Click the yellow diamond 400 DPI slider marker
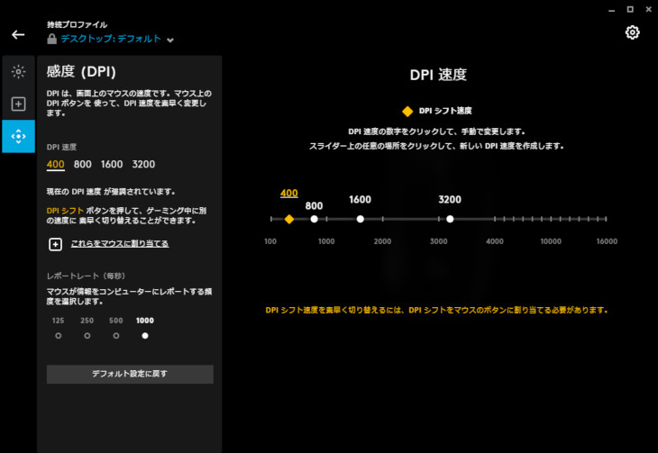Screen dimensions: 658x453 click(289, 219)
